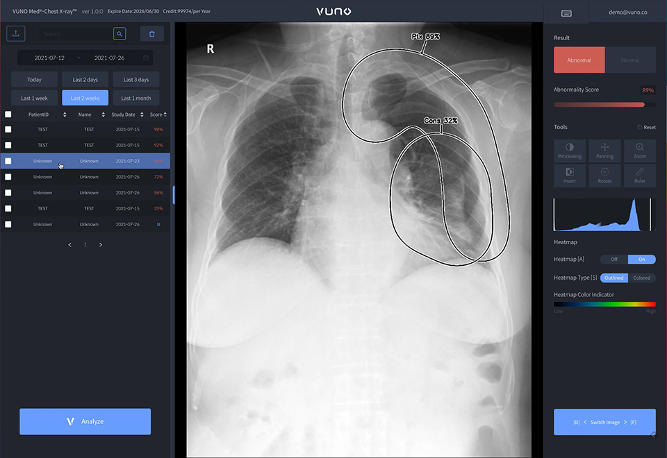
Task: Pick the Ruler measurement tool
Action: [x=640, y=176]
